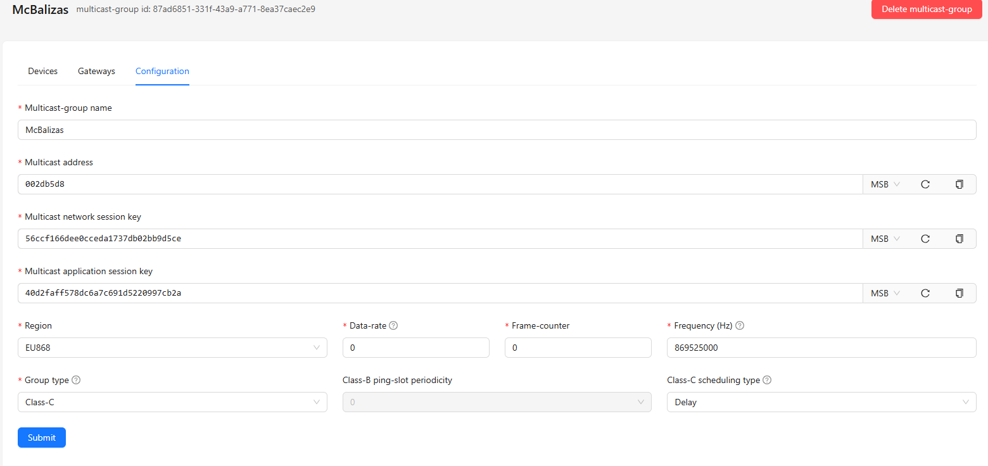
Task: Click the Data-rate help icon
Action: (393, 325)
